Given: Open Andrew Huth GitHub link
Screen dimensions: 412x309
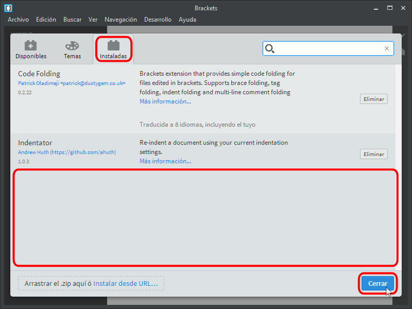Looking at the screenshot, I should (x=67, y=152).
